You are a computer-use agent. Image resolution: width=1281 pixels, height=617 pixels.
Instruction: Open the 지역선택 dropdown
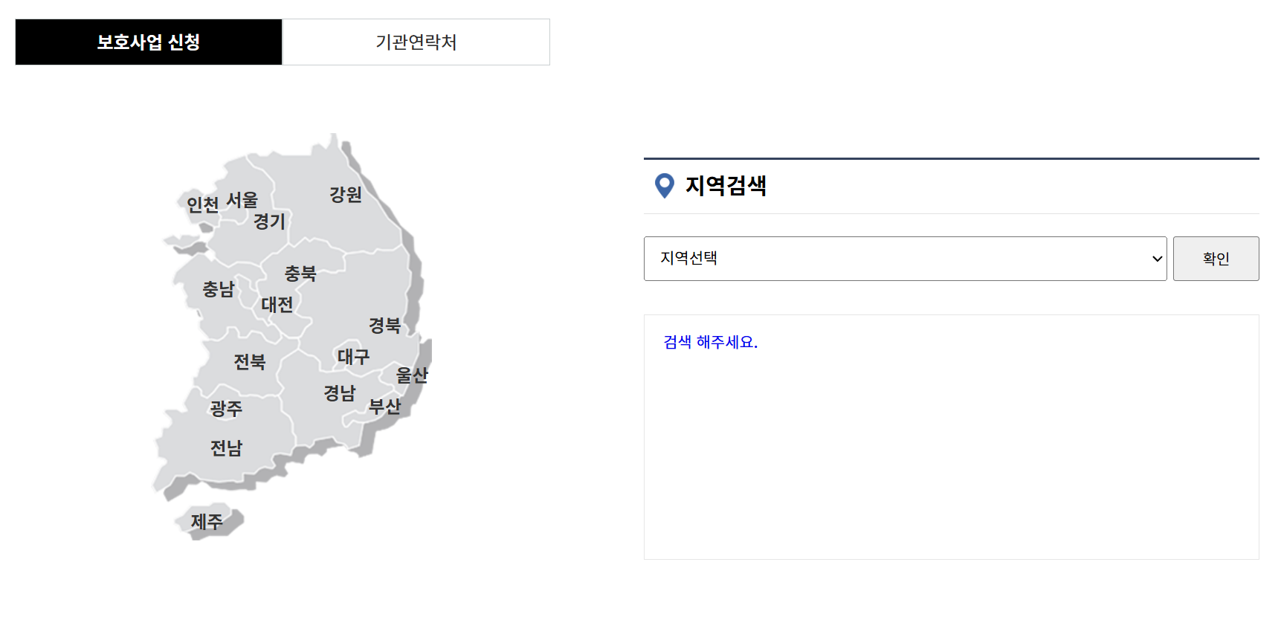click(x=905, y=259)
